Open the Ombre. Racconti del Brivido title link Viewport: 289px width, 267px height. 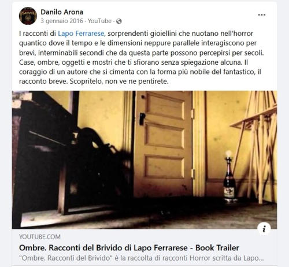click(129, 248)
